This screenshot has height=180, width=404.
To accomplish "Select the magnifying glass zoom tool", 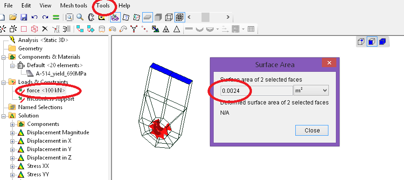I will [80, 17].
